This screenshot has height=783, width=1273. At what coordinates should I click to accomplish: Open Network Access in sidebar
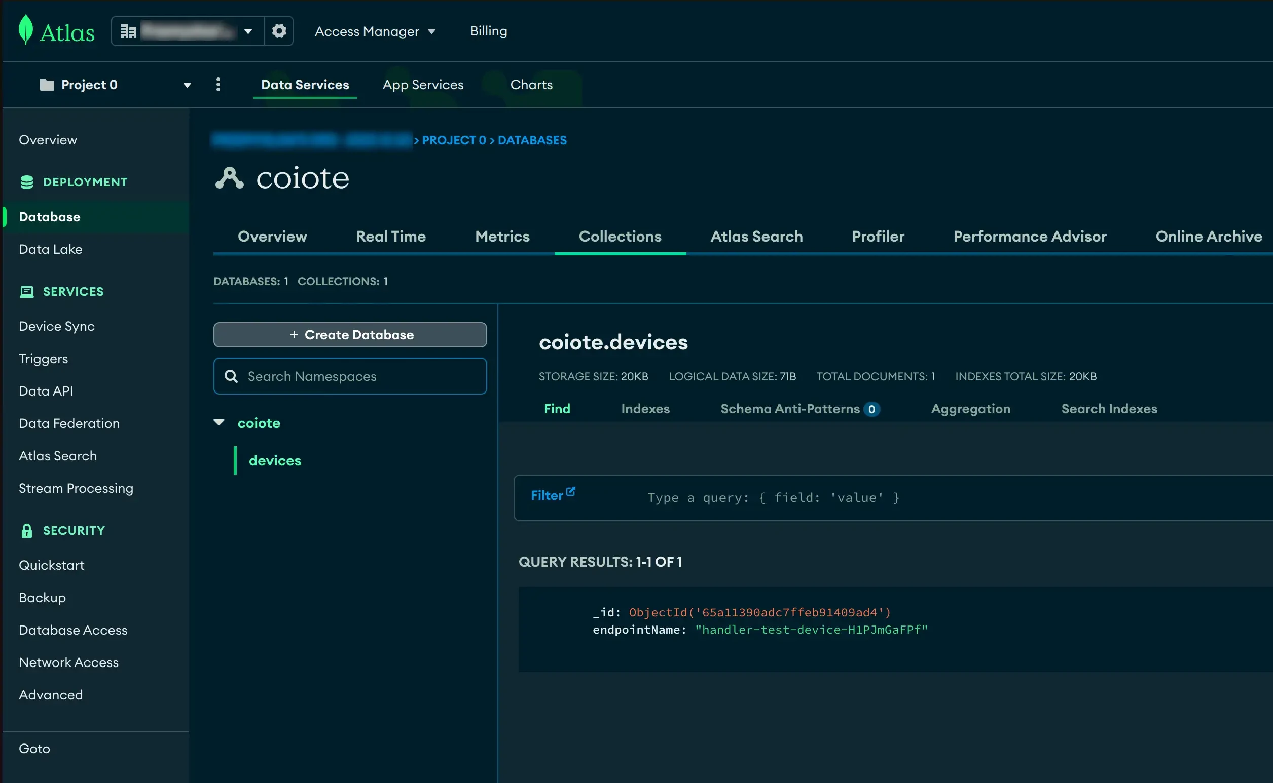tap(69, 663)
